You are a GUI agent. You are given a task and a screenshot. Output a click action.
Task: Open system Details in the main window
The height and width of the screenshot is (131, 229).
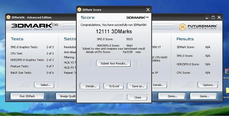(159, 85)
